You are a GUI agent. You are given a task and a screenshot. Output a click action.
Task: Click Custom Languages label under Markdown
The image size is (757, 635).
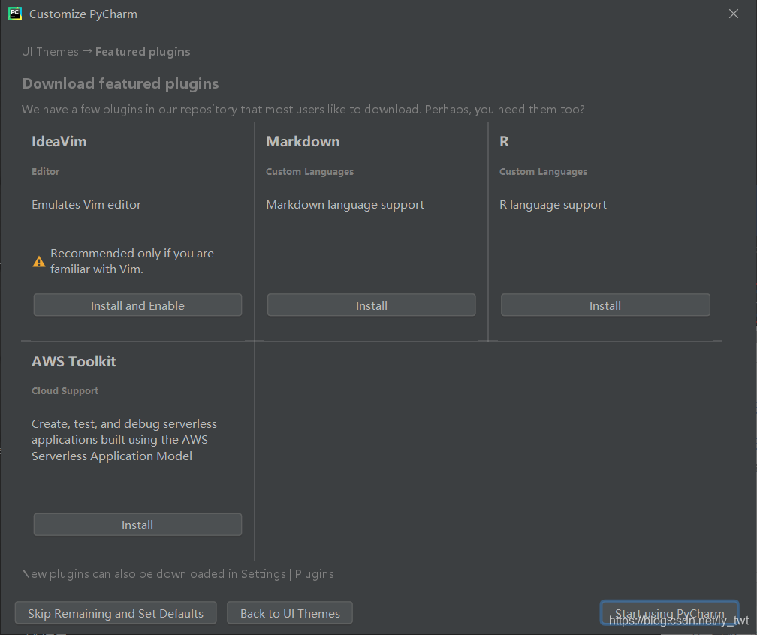click(309, 172)
